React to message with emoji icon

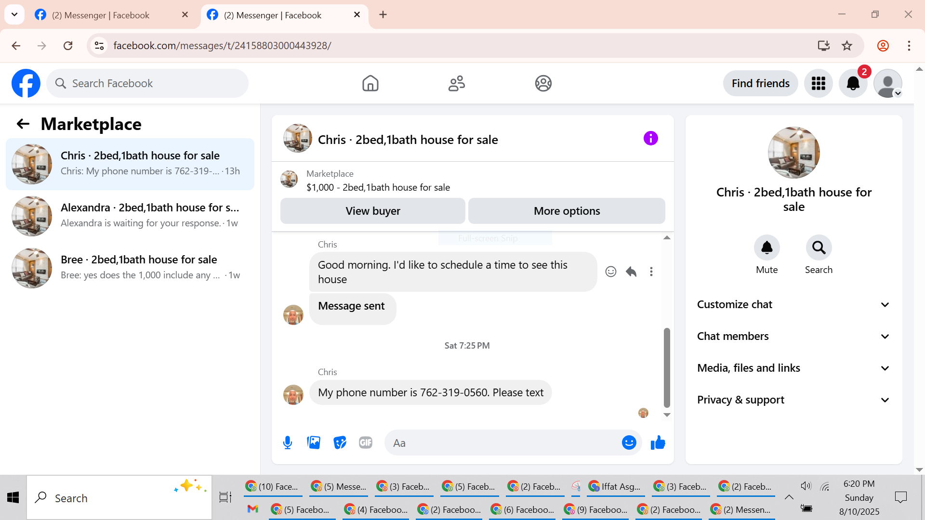click(611, 272)
